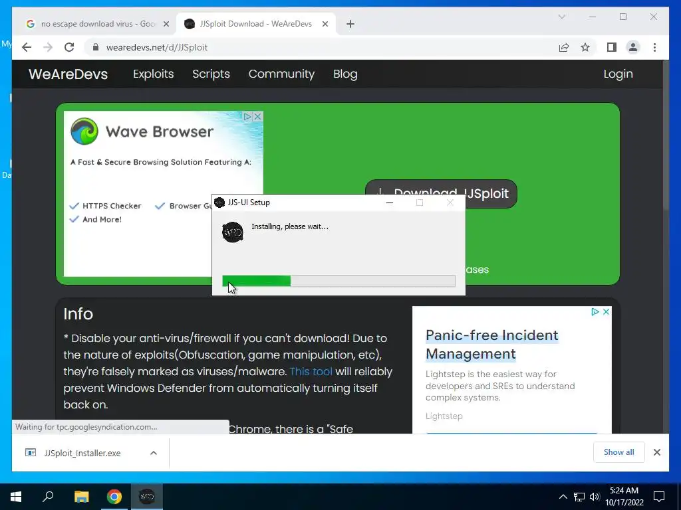Open AdChoices on Lightstep ad

coord(595,312)
